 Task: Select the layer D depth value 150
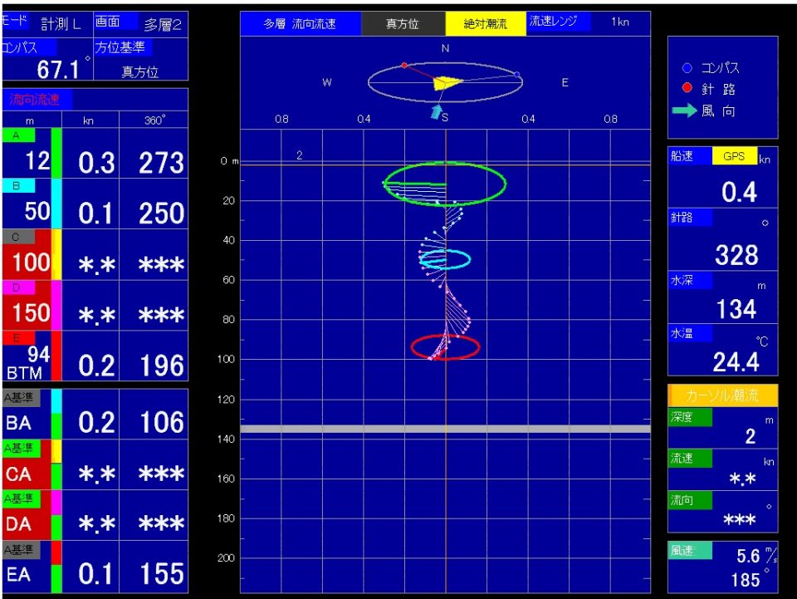32,312
